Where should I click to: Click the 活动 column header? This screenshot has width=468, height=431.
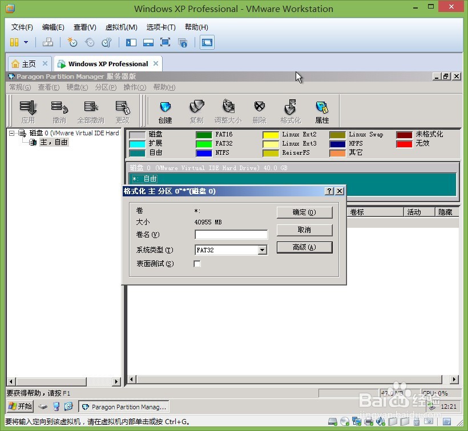[x=419, y=212]
